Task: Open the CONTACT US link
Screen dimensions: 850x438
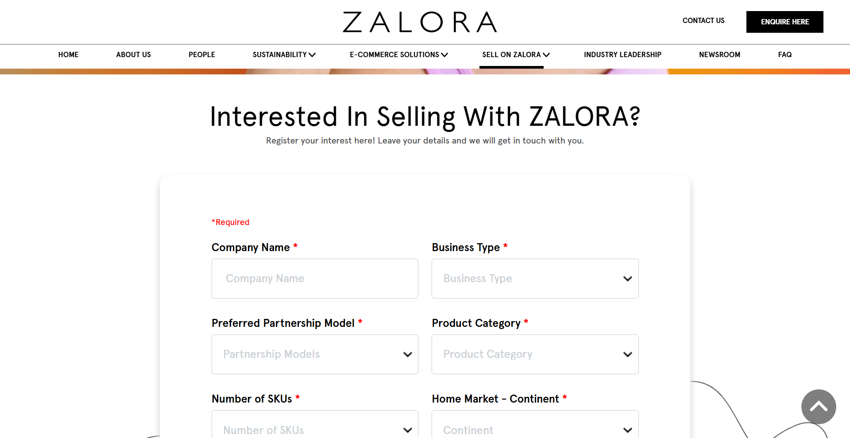Action: click(703, 20)
